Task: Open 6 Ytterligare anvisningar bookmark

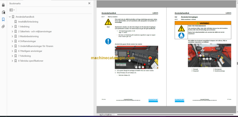Action: click(x=30, y=51)
